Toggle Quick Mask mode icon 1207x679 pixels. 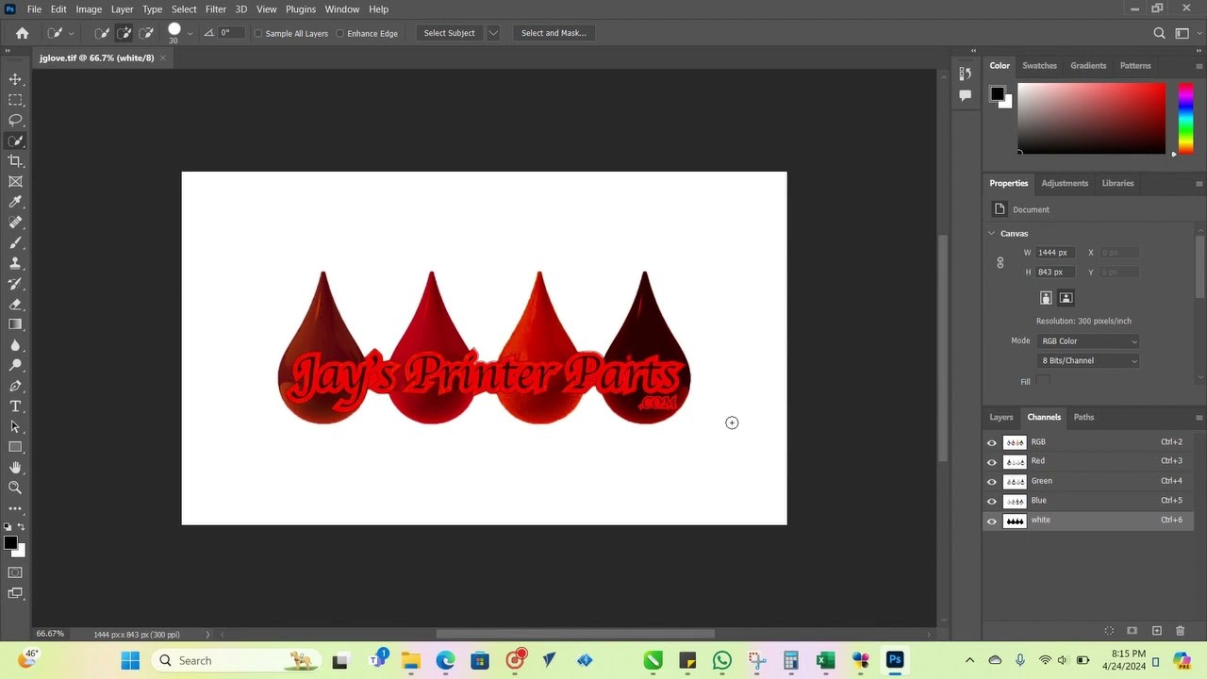pyautogui.click(x=15, y=572)
